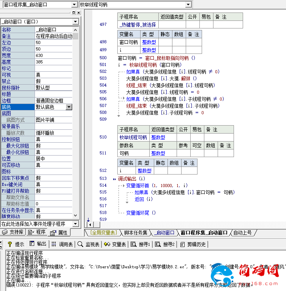Screen dimensions: 286x291
Task: Open the 变量表 panel tab
Action: tap(115, 244)
